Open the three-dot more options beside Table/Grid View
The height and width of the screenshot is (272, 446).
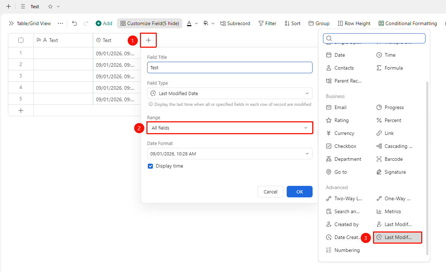point(60,23)
